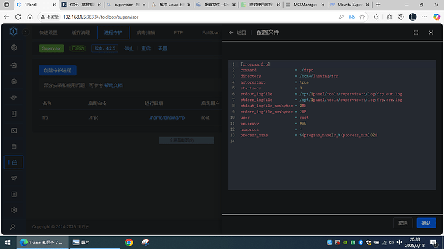Expand the sidebar with the chevron button
This screenshot has height=249, width=444.
click(x=26, y=32)
